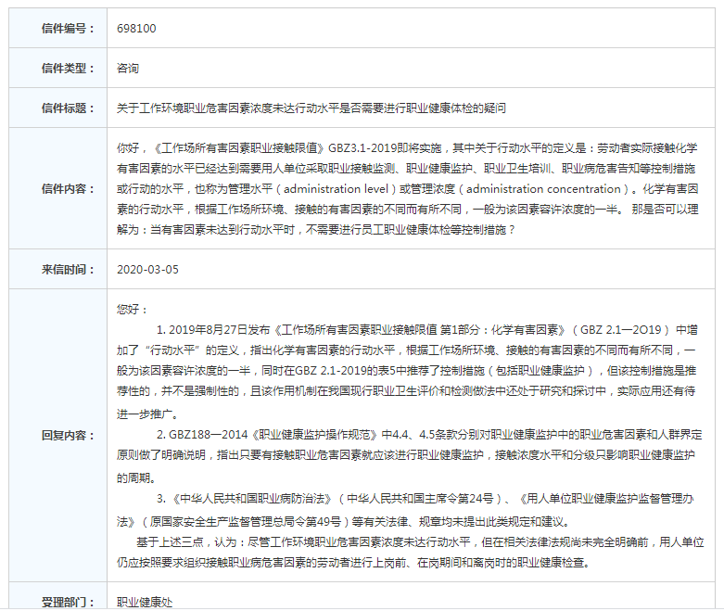Click the letter title about 职业健康体检的疑问

pos(311,108)
